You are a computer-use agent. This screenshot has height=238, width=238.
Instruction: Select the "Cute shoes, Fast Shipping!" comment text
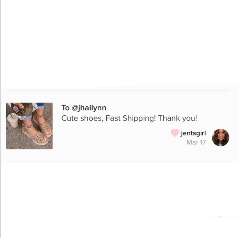coord(108,119)
